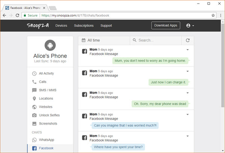Open a new browser tab
Screen dimensions: 225x153
tap(52, 8)
